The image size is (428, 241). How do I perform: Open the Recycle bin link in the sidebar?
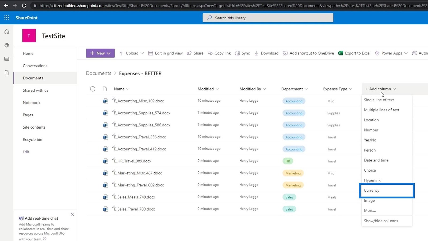coord(32,140)
